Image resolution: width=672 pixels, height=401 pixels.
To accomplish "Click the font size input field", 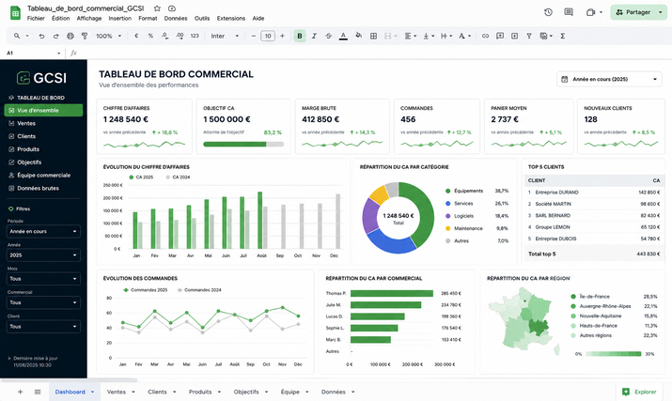I will click(268, 36).
